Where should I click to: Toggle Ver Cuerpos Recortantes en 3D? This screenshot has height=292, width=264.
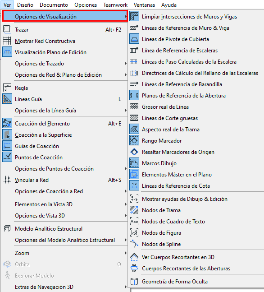pos(196,257)
